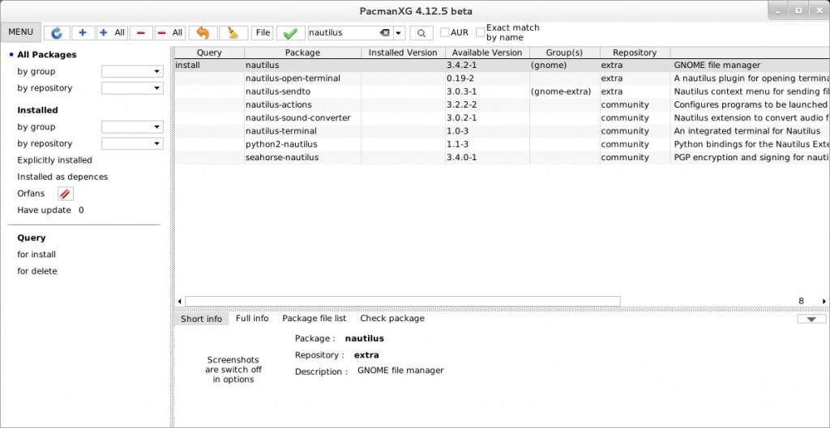
Task: Toggle the Exact match by name checkbox
Action: [x=480, y=32]
